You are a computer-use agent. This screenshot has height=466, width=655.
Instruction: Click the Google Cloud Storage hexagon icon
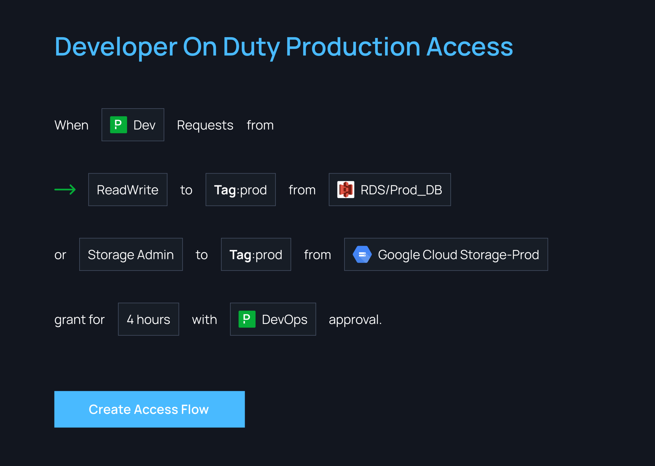(x=362, y=254)
